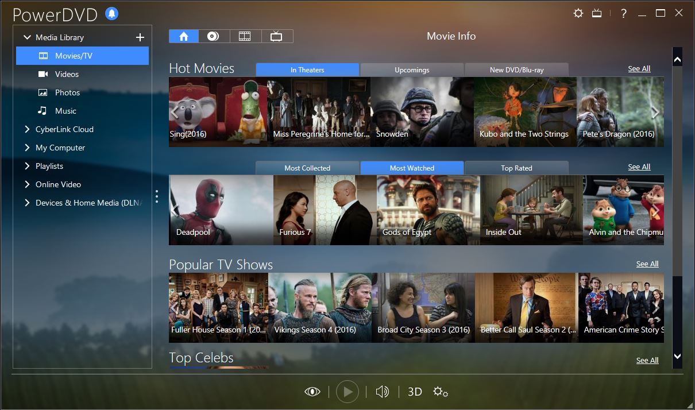
Task: Start playback with the play button
Action: point(347,392)
